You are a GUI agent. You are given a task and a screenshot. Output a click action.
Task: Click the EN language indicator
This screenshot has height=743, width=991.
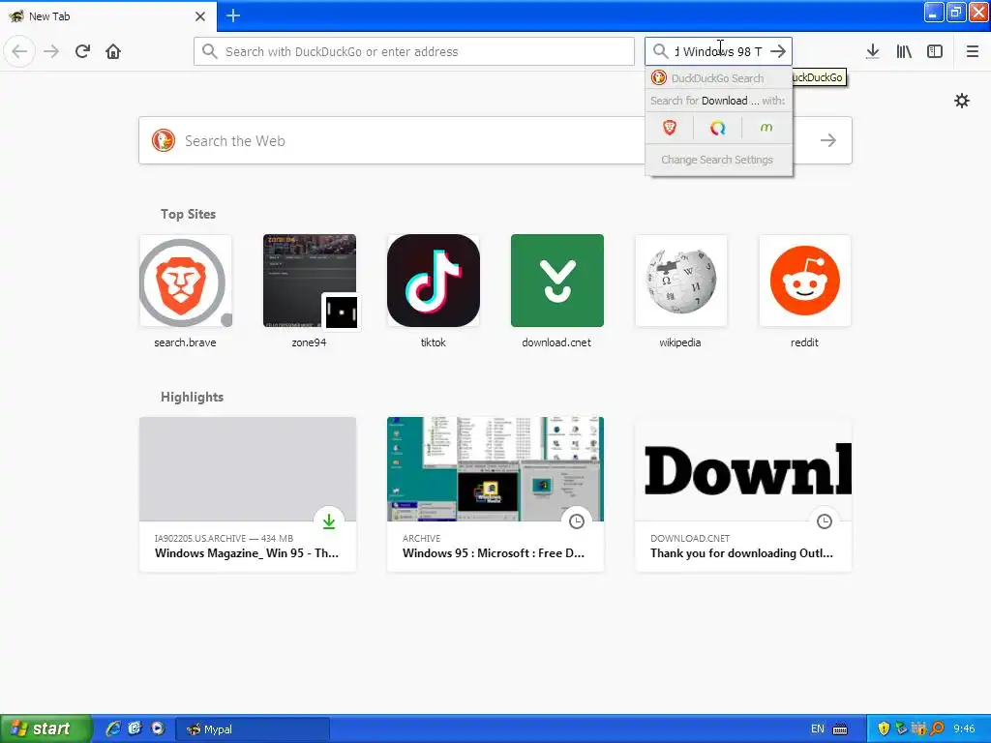(817, 729)
